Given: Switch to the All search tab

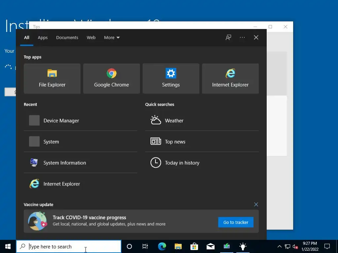Looking at the screenshot, I should (26, 38).
